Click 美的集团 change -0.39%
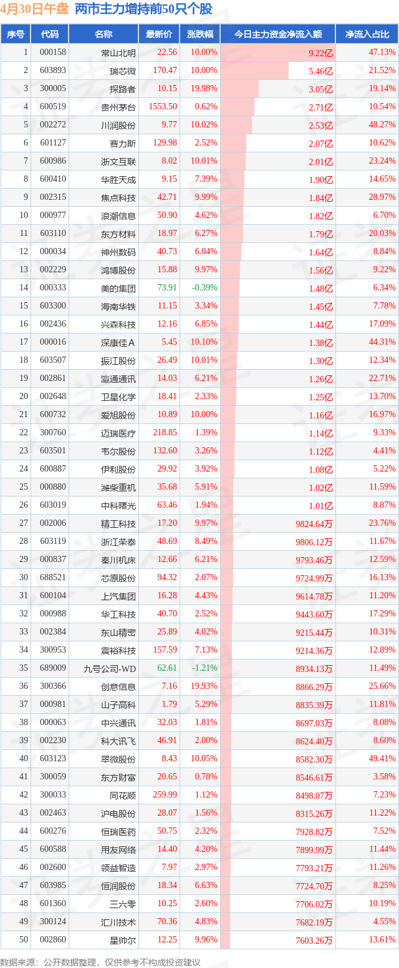The width and height of the screenshot is (399, 968). coord(206,288)
